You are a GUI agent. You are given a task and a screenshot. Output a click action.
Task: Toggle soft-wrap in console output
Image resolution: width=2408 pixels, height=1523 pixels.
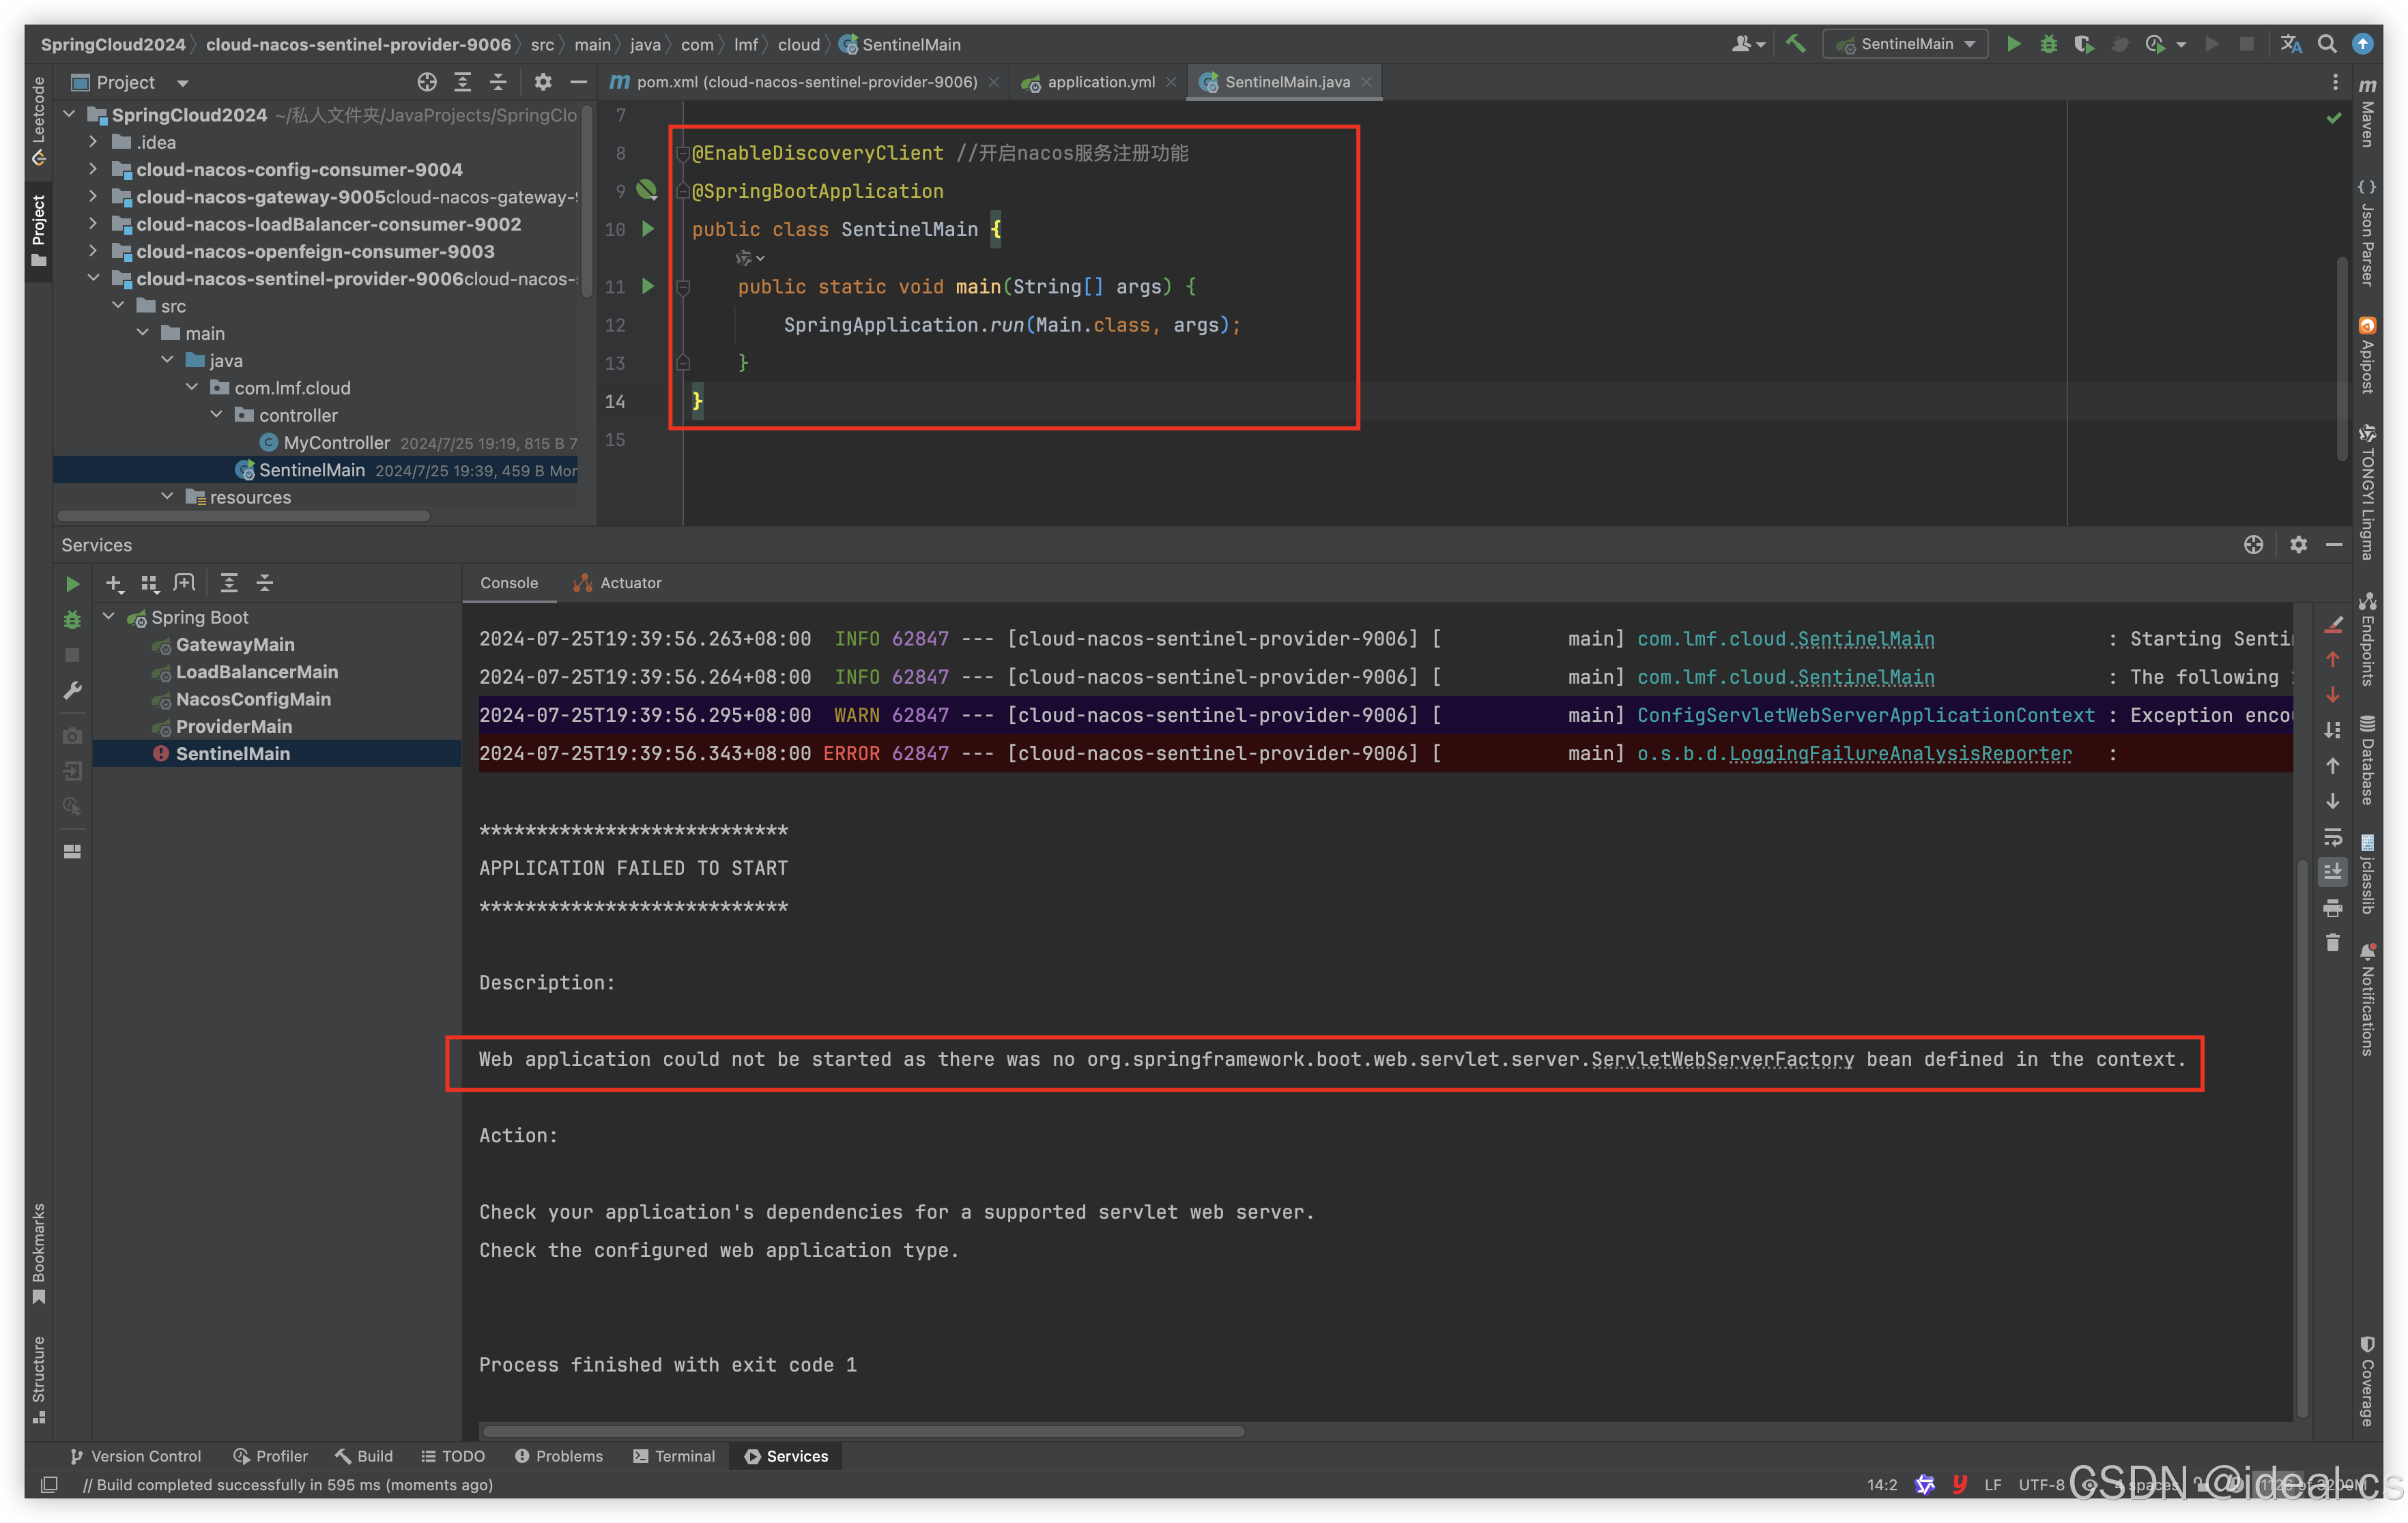click(2332, 837)
